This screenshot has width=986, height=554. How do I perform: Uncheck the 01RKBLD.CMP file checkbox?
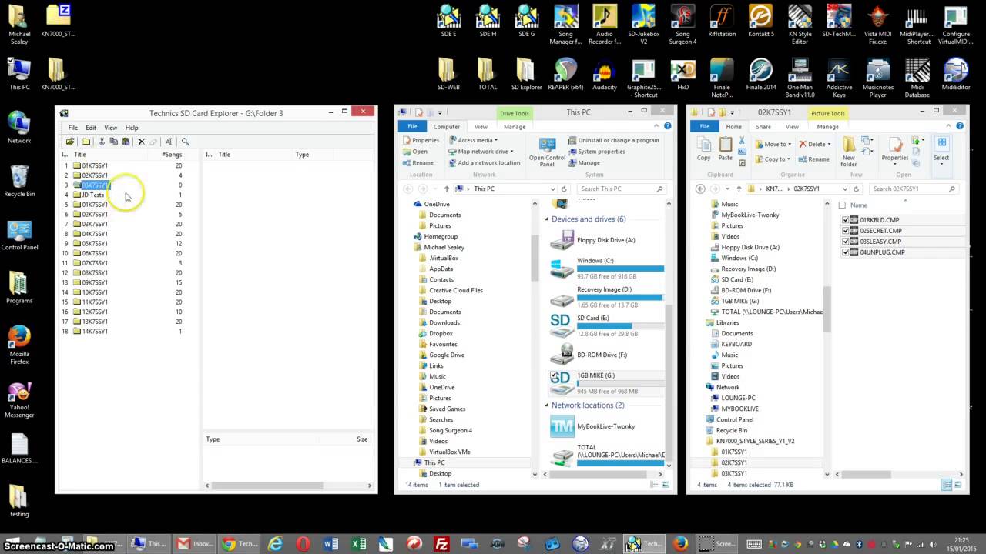pos(845,220)
